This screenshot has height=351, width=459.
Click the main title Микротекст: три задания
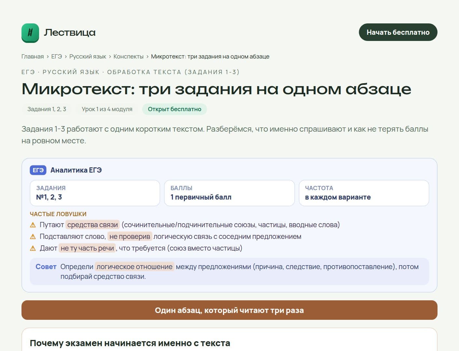216,89
